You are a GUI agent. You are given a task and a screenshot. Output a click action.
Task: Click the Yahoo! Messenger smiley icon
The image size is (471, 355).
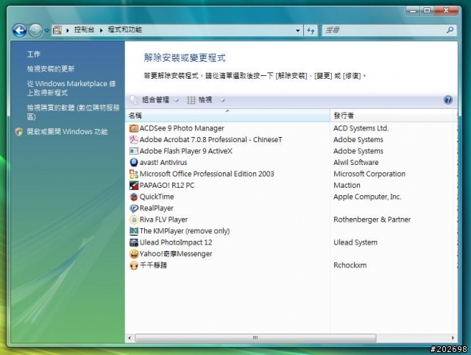click(x=134, y=254)
